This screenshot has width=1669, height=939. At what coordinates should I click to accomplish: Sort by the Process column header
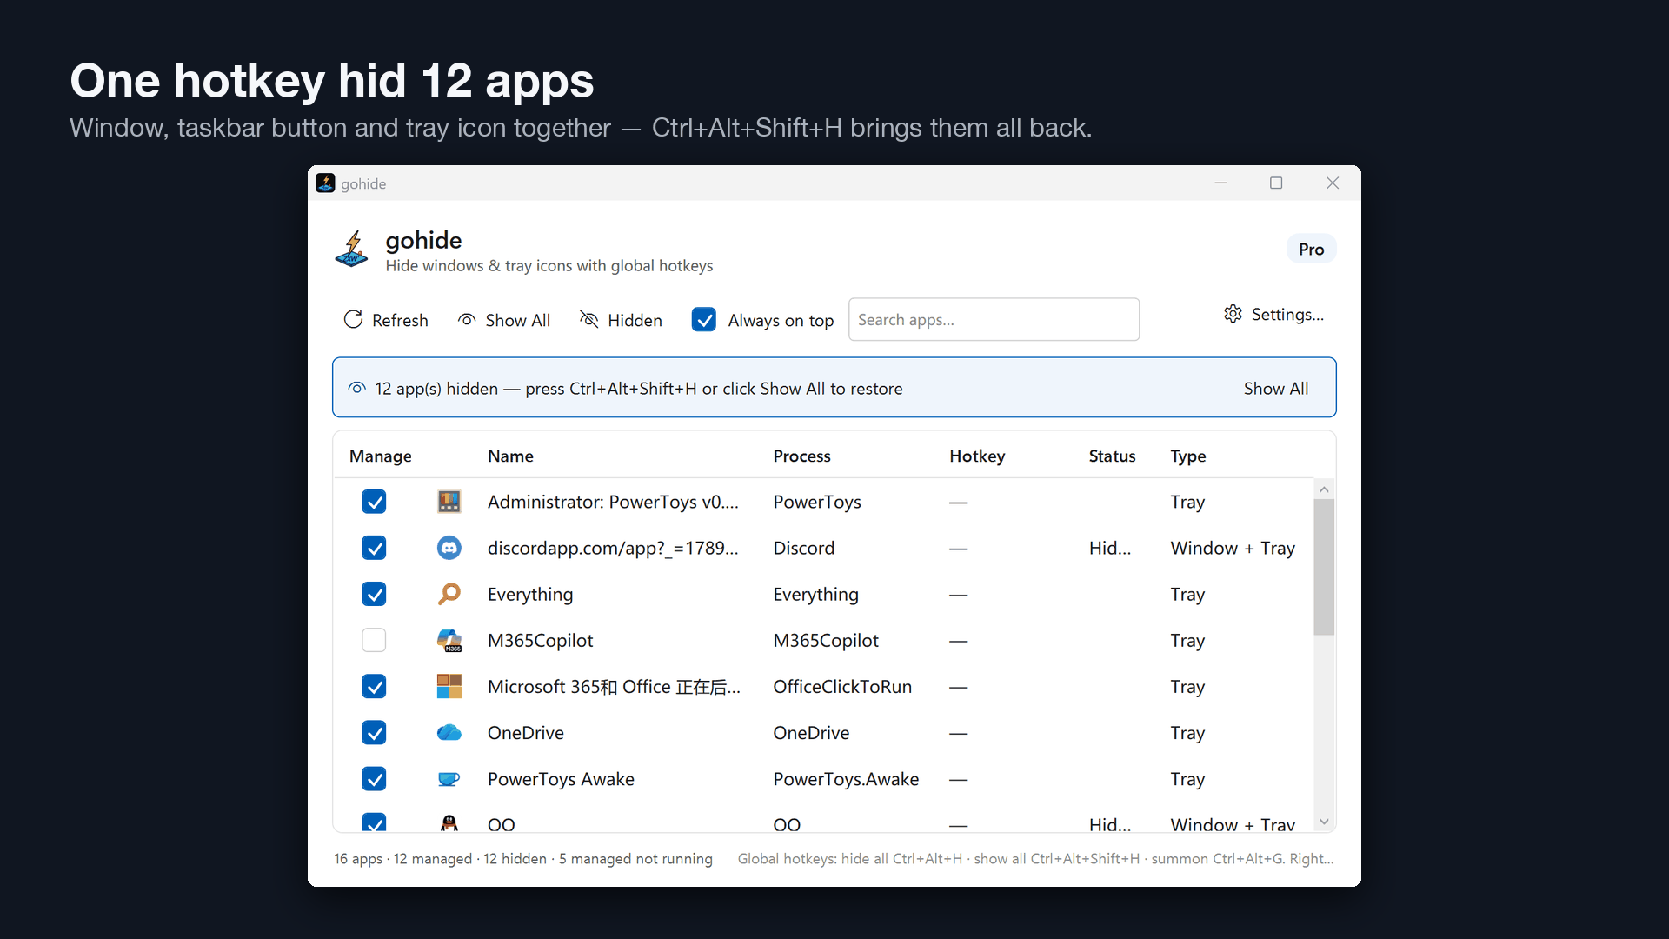click(801, 456)
